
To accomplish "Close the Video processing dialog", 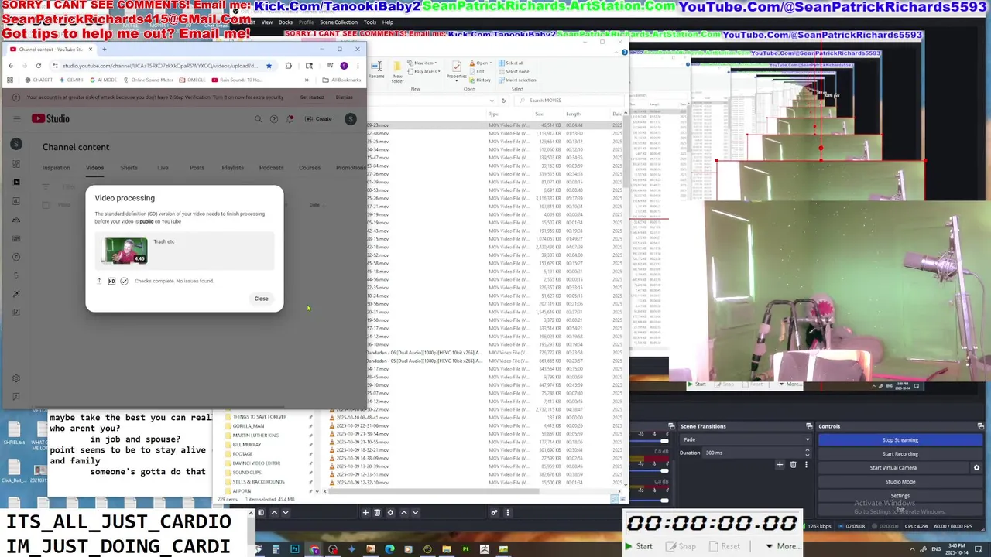I will (x=261, y=299).
